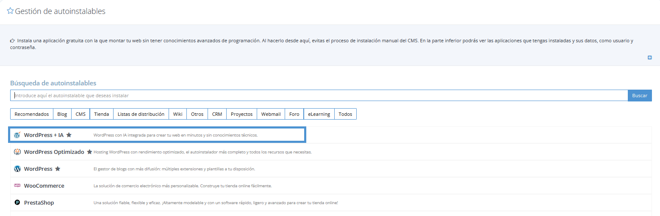Image resolution: width=660 pixels, height=216 pixels.
Task: Select the CMS category tab
Action: point(80,114)
